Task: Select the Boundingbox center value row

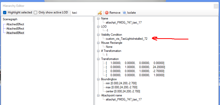Action: click(x=123, y=91)
